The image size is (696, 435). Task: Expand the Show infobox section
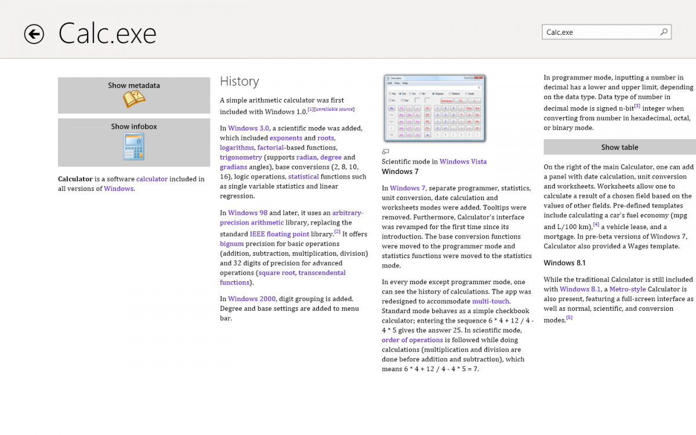coord(134,142)
